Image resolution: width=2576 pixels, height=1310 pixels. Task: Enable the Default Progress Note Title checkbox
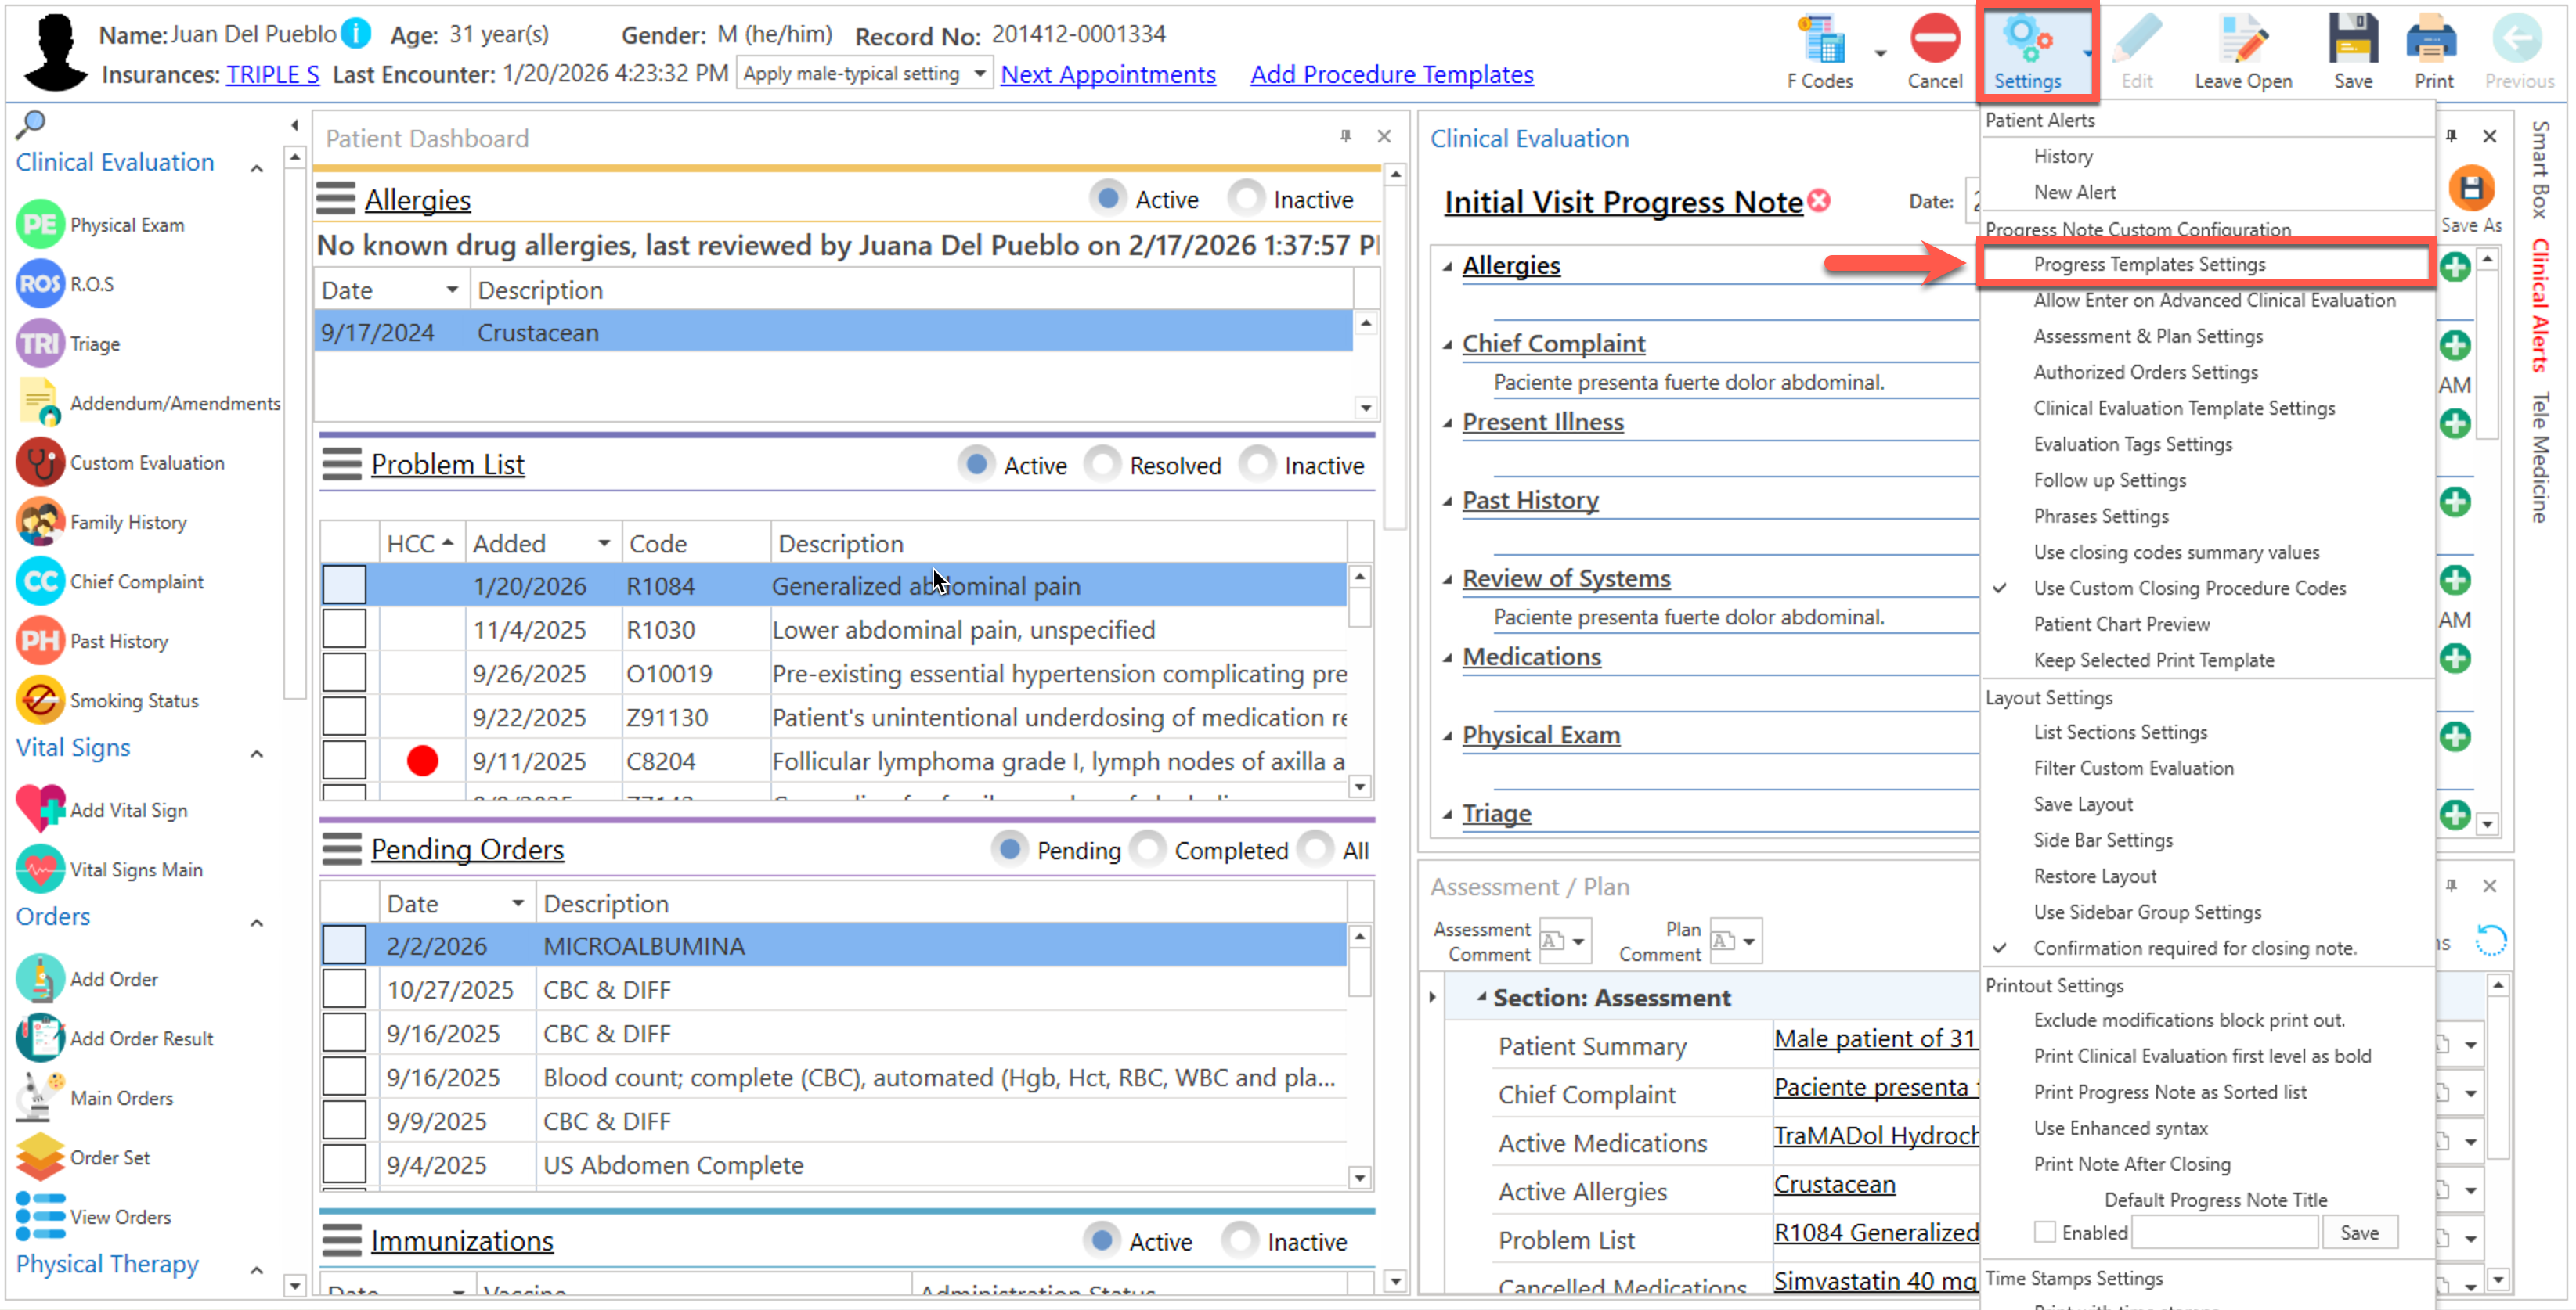(2044, 1232)
